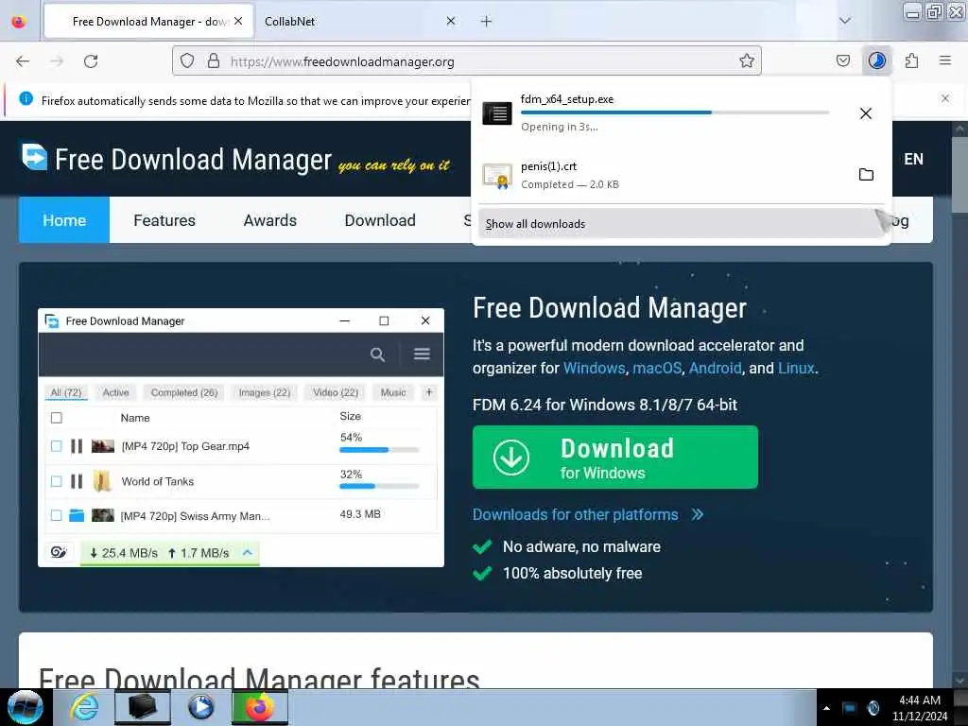Click the plus add-filter button in preview
This screenshot has height=726, width=968.
tap(429, 392)
